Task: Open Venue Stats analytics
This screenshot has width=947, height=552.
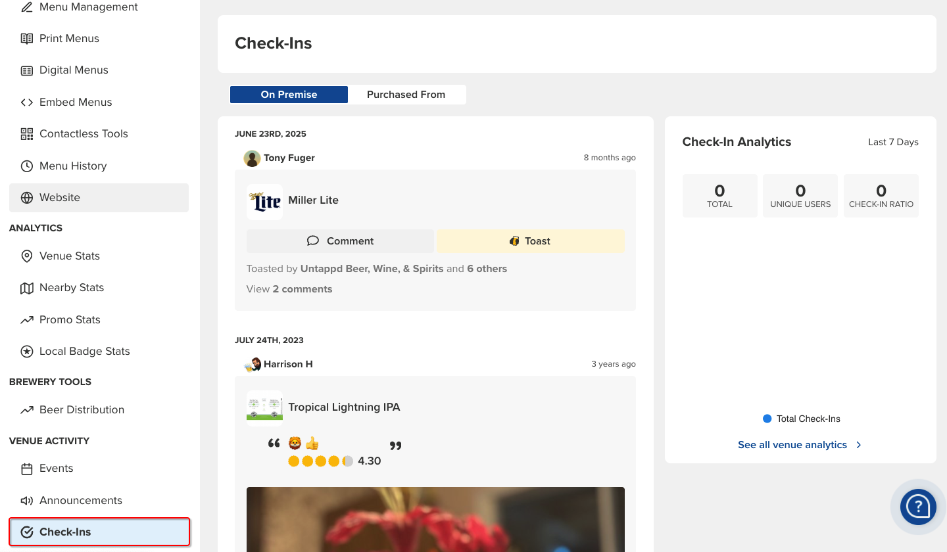Action: [69, 256]
